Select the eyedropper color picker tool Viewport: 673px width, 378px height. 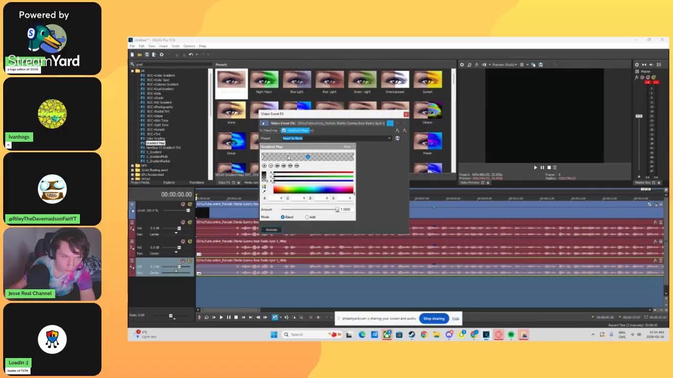(264, 192)
